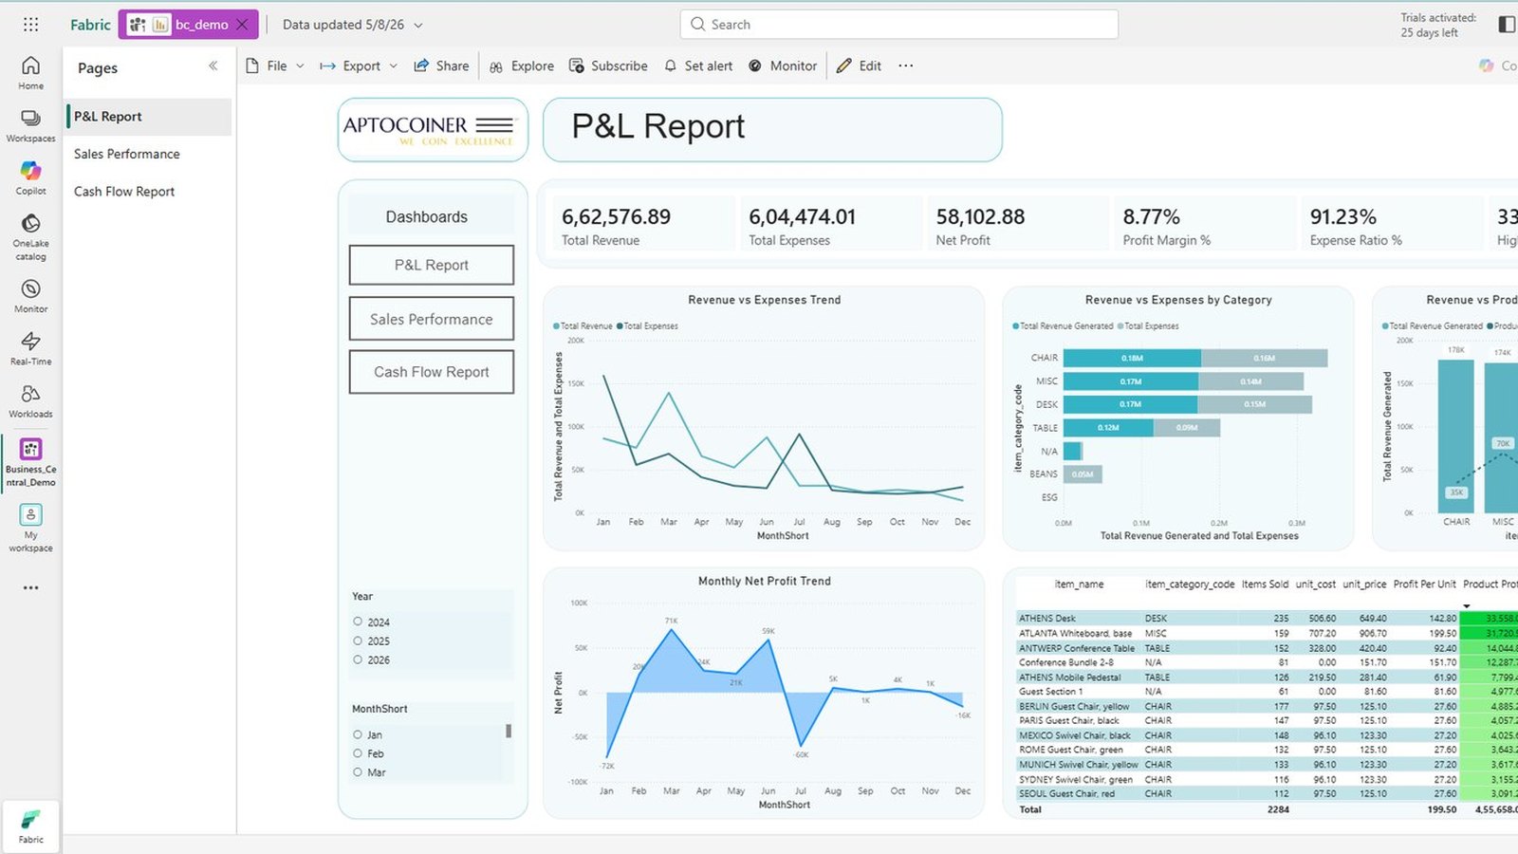Open the app launcher waffle icon

point(30,25)
